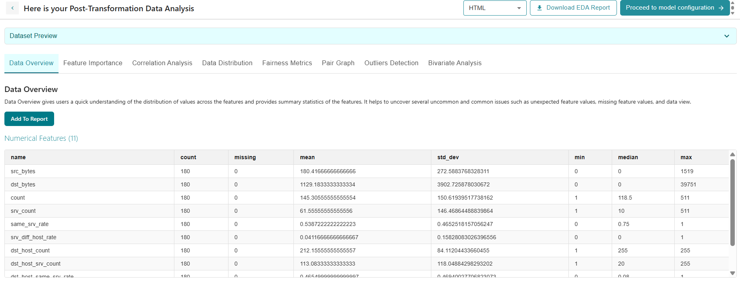Click the Add To Report button
Screen dimensions: 740x284
click(x=29, y=119)
